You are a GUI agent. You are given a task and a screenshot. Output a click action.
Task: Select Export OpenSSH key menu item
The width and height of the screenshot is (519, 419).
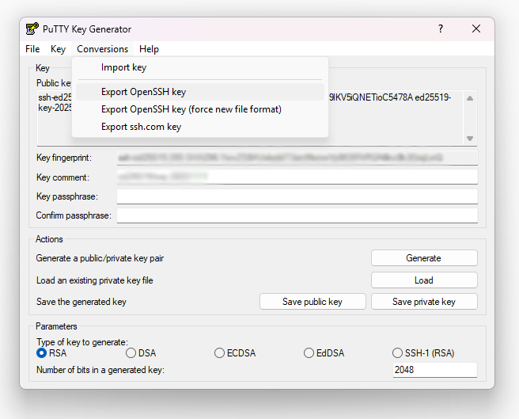(x=143, y=92)
